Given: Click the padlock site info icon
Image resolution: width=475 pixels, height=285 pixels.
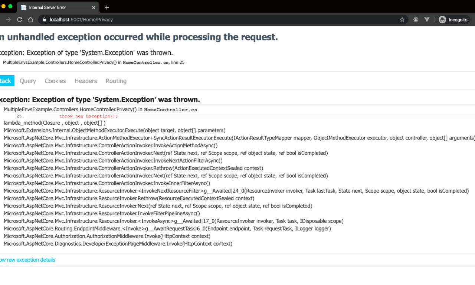Looking at the screenshot, I should coord(44,20).
